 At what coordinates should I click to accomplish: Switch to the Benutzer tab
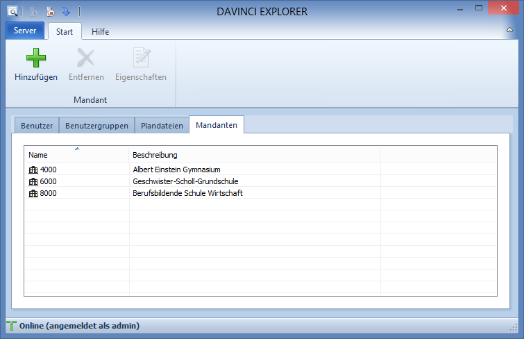point(36,126)
